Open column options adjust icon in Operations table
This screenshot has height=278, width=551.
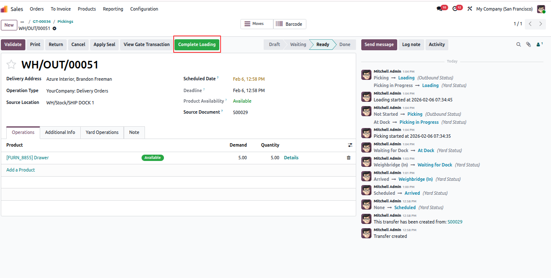pyautogui.click(x=350, y=145)
